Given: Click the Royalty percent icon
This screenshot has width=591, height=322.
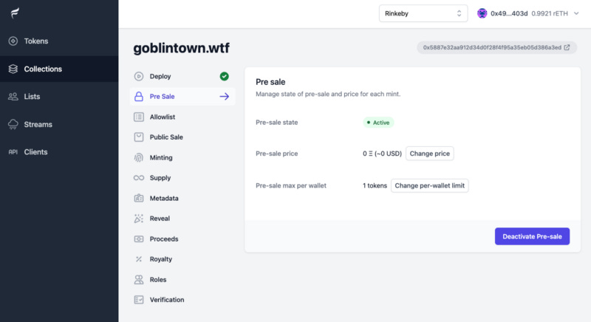Looking at the screenshot, I should [x=139, y=259].
